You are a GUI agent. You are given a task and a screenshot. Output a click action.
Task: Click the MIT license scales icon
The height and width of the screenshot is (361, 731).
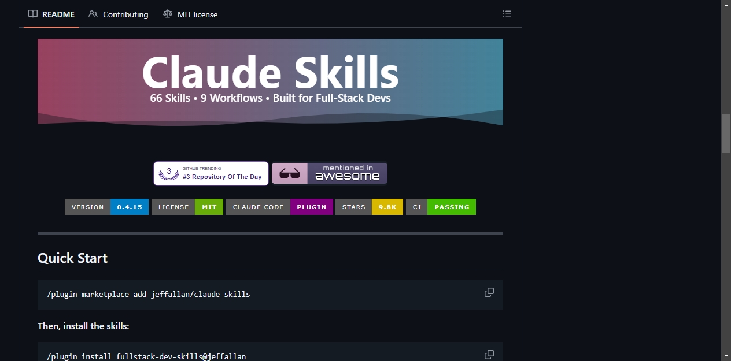click(x=168, y=14)
